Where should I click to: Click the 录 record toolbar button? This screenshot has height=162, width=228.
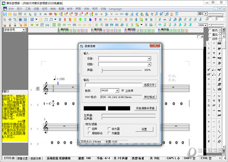pyautogui.click(x=25, y=20)
